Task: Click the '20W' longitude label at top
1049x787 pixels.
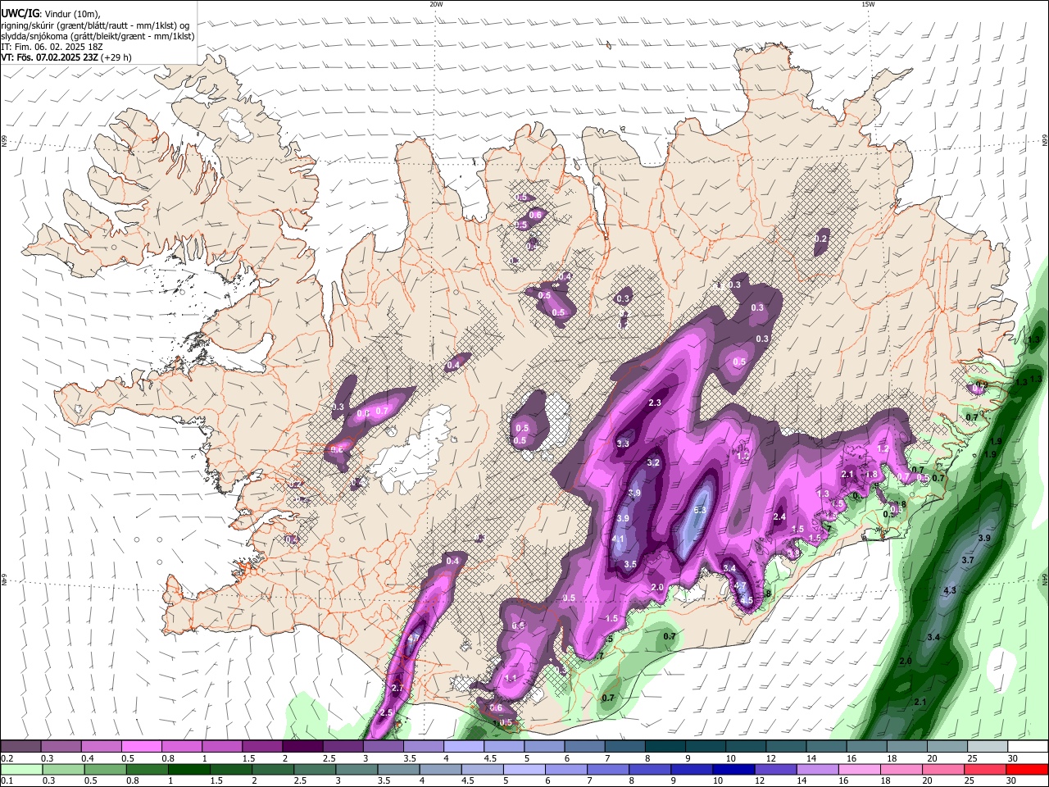Action: 437,4
